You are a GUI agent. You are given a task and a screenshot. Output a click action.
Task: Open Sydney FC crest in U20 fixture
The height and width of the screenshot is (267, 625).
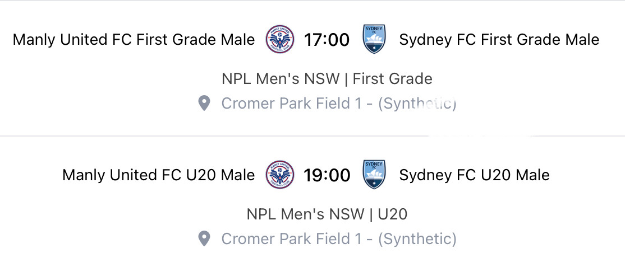pyautogui.click(x=374, y=174)
